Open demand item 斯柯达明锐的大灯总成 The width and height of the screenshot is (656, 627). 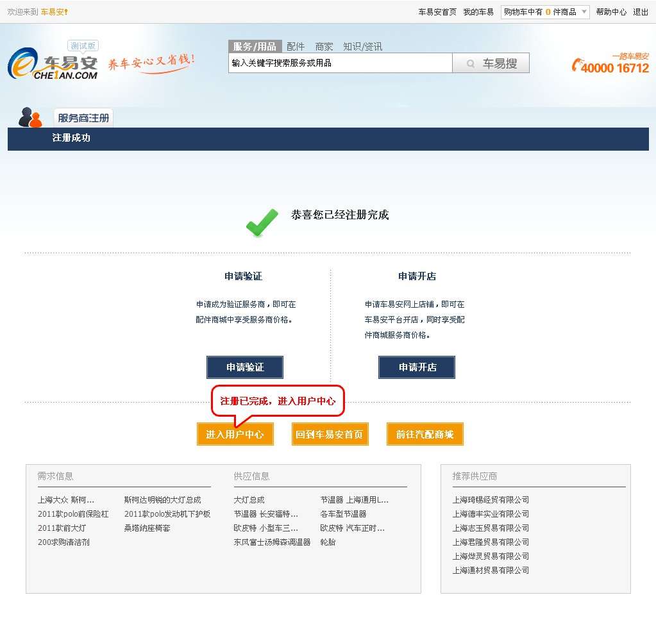(x=162, y=500)
